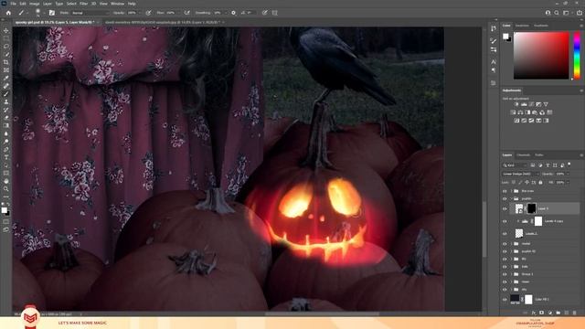
Task: Toggle pressure for opacity icon
Action: (148, 13)
